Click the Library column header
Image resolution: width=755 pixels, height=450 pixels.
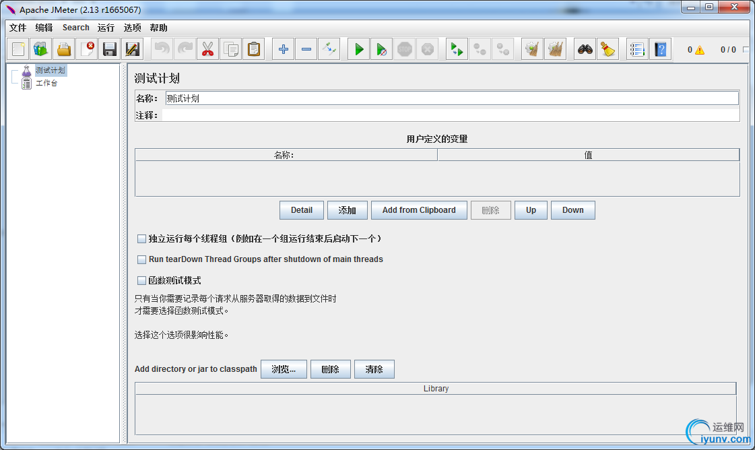coord(436,388)
